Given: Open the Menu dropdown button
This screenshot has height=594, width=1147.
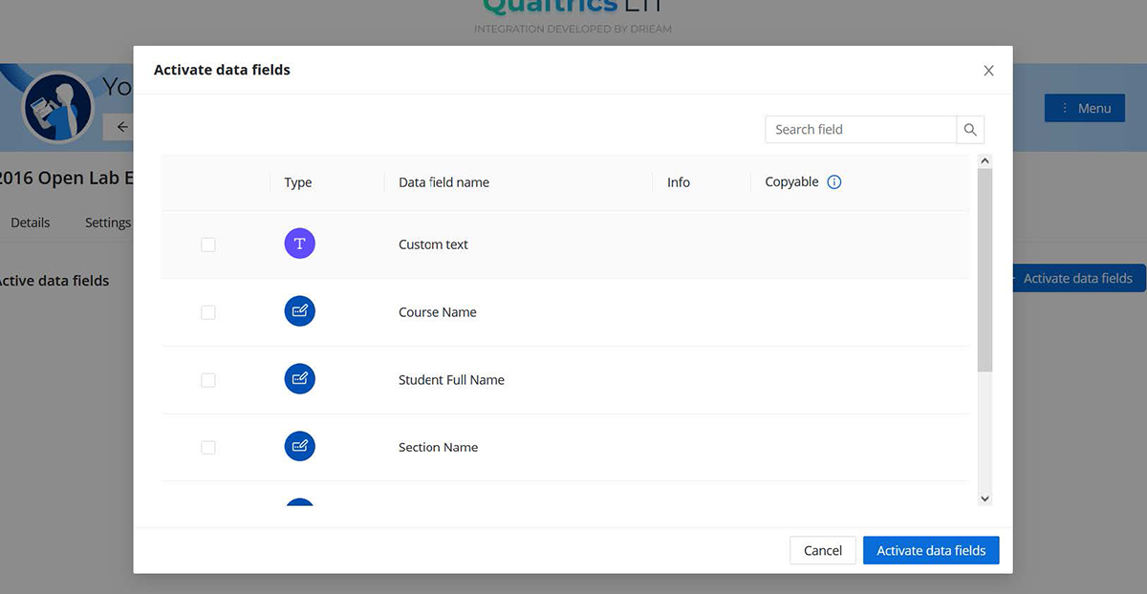Looking at the screenshot, I should 1084,108.
